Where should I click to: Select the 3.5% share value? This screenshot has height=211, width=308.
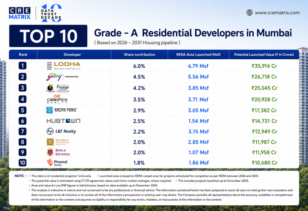click(139, 100)
